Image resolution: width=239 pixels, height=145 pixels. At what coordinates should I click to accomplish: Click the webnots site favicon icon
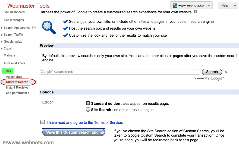175,5
